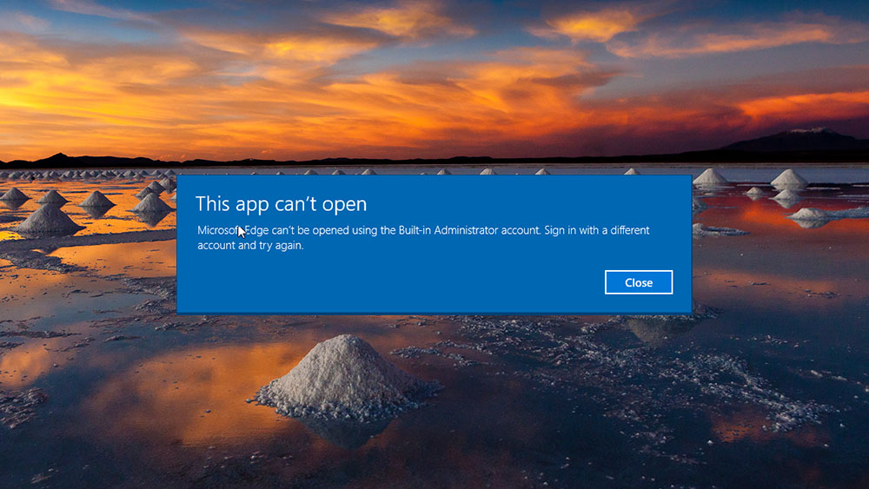Click the Close button in the dialog
869x489 pixels.
[639, 282]
